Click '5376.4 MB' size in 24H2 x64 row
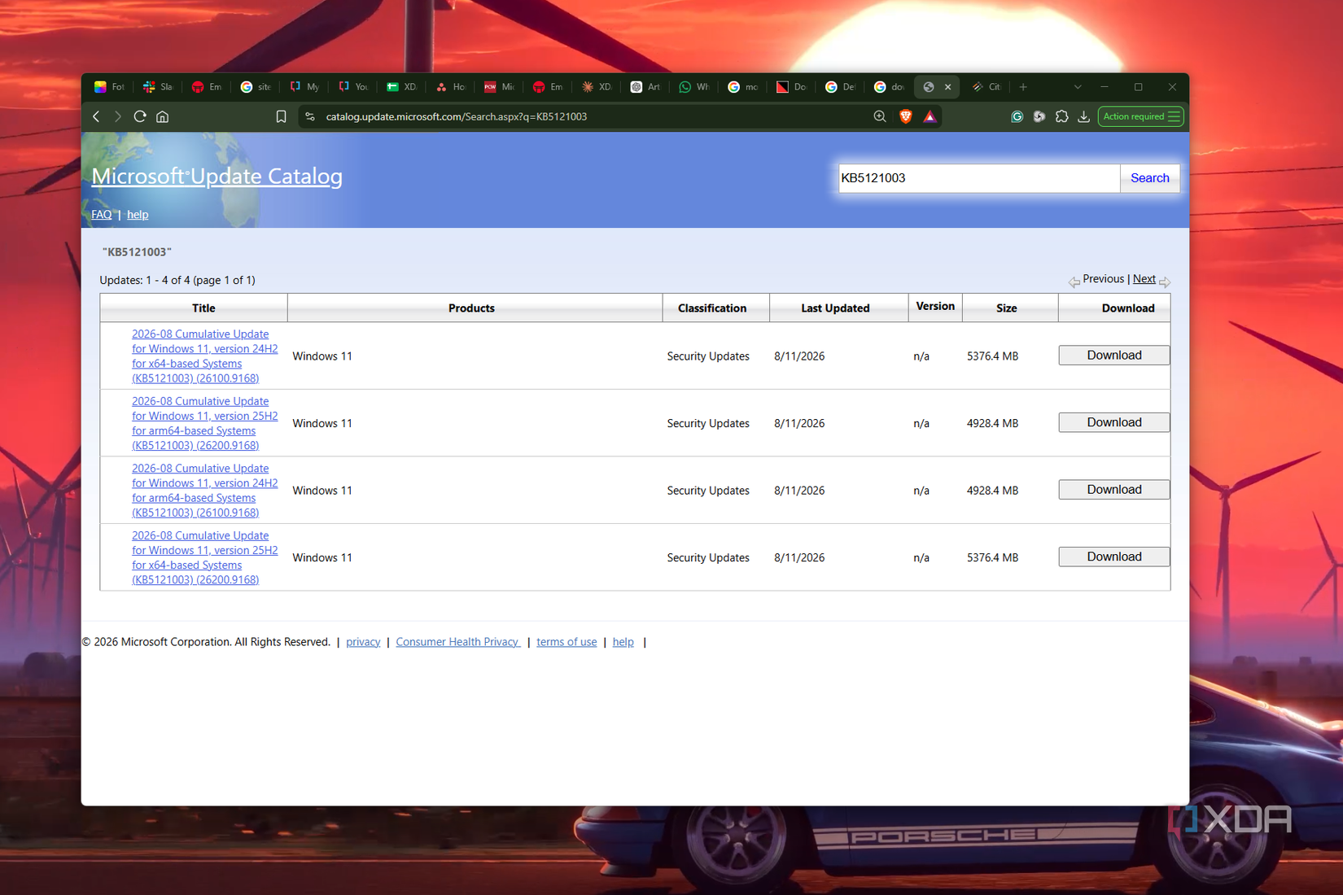The image size is (1343, 895). (992, 356)
